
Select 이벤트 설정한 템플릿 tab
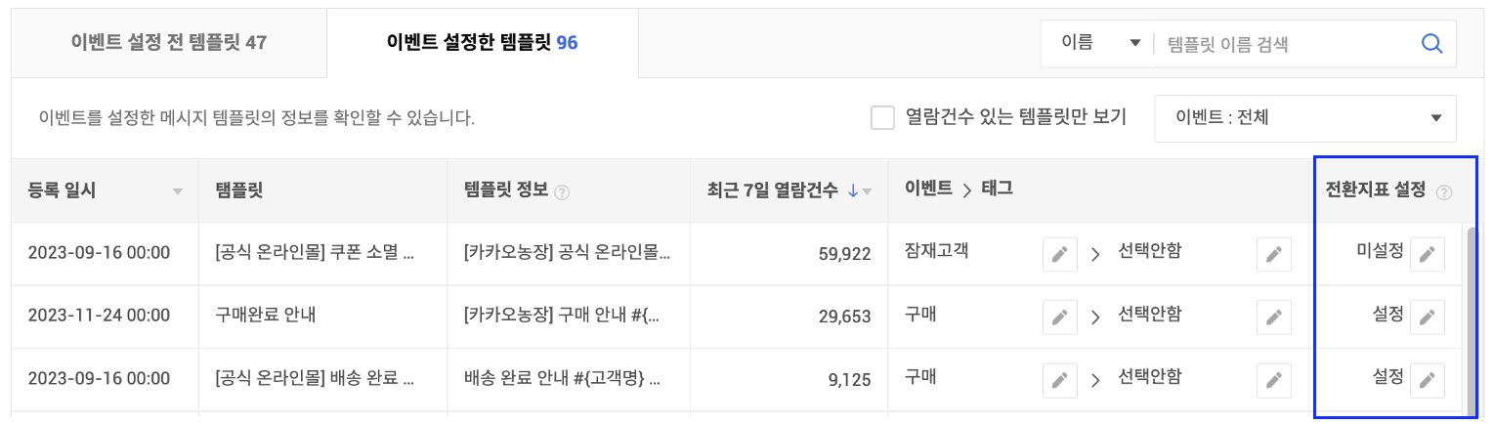point(482,43)
